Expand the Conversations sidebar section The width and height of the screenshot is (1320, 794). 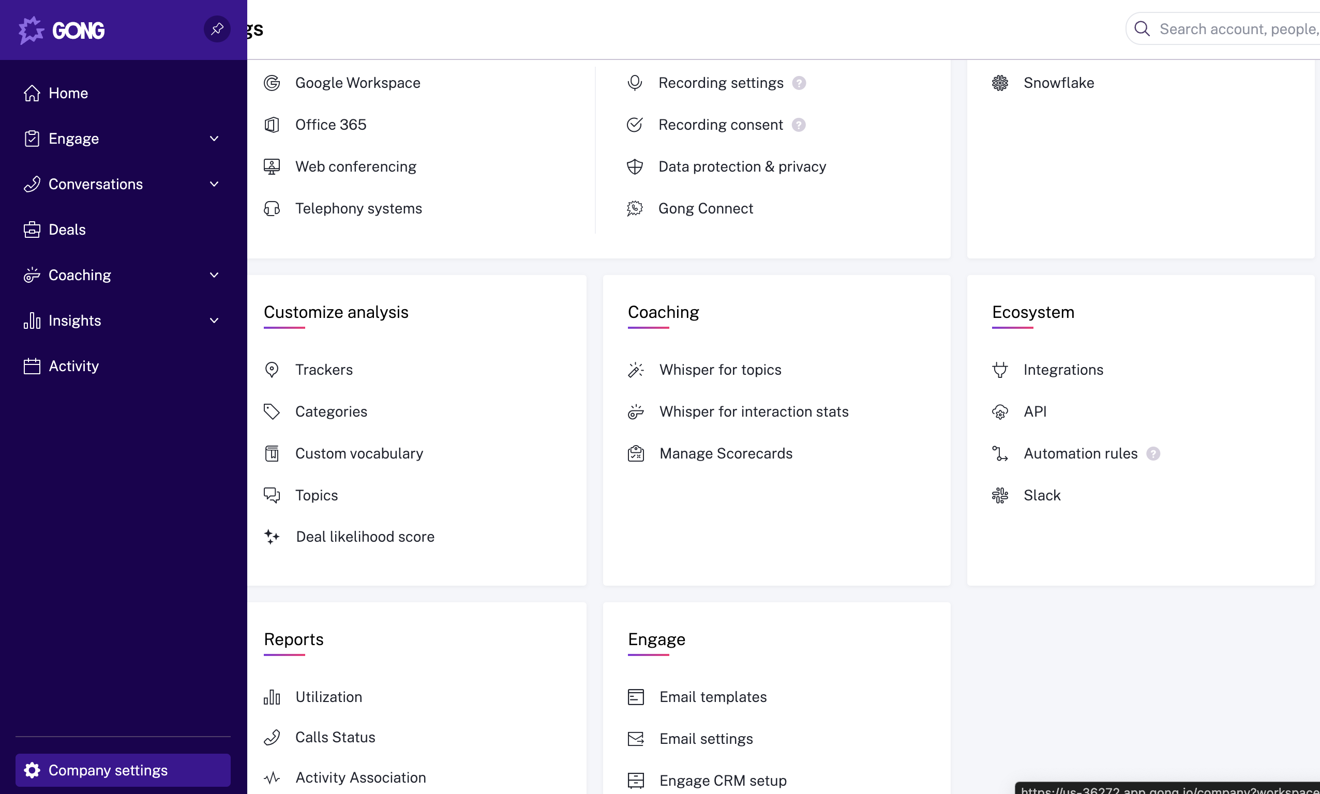pyautogui.click(x=214, y=184)
